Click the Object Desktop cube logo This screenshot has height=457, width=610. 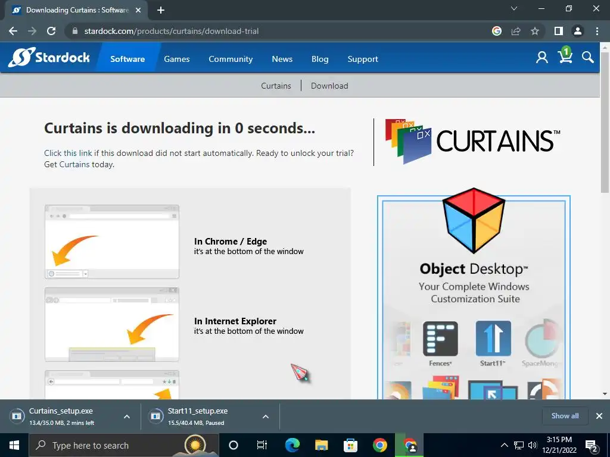pyautogui.click(x=474, y=220)
